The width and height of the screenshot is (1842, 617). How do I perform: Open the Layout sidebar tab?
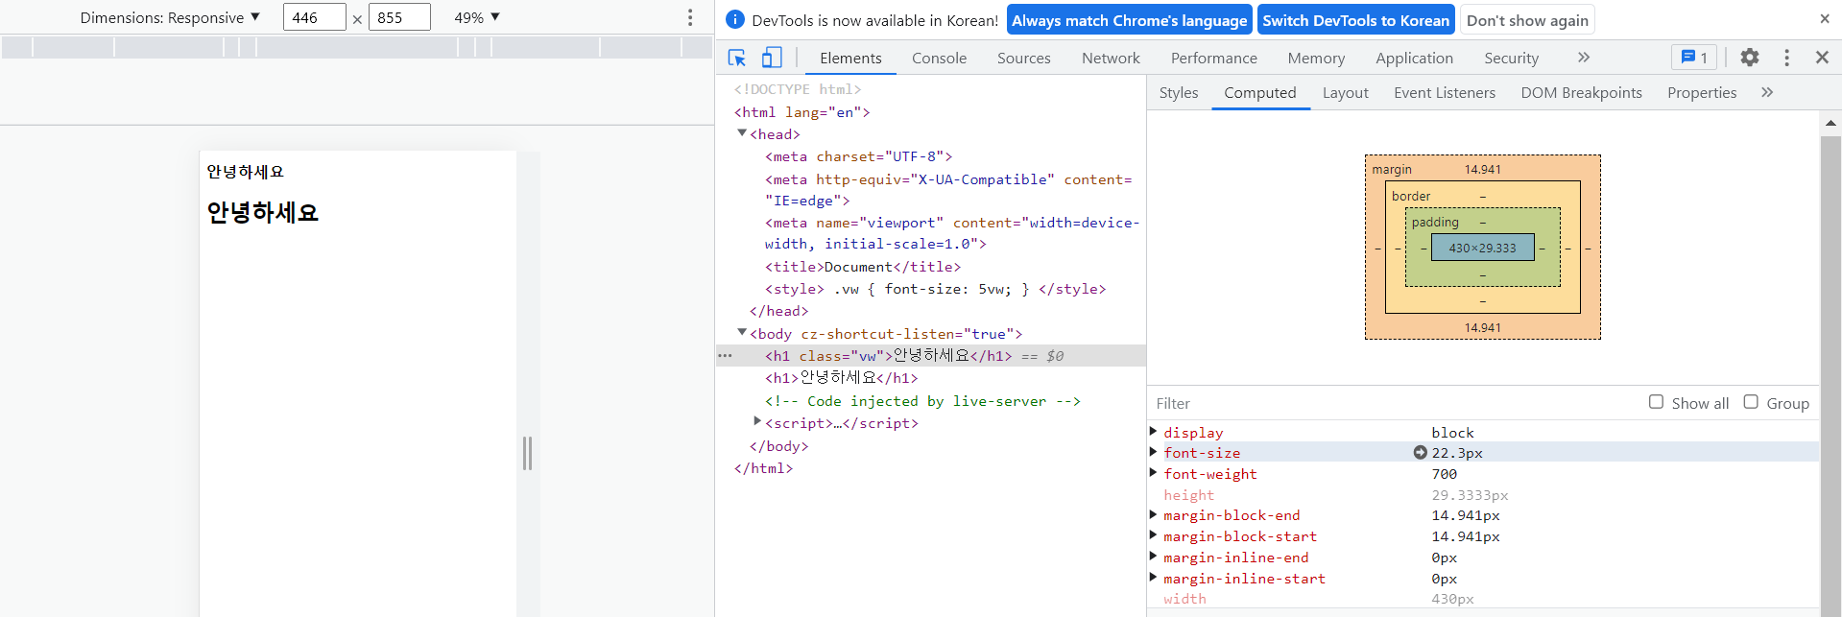(x=1345, y=93)
